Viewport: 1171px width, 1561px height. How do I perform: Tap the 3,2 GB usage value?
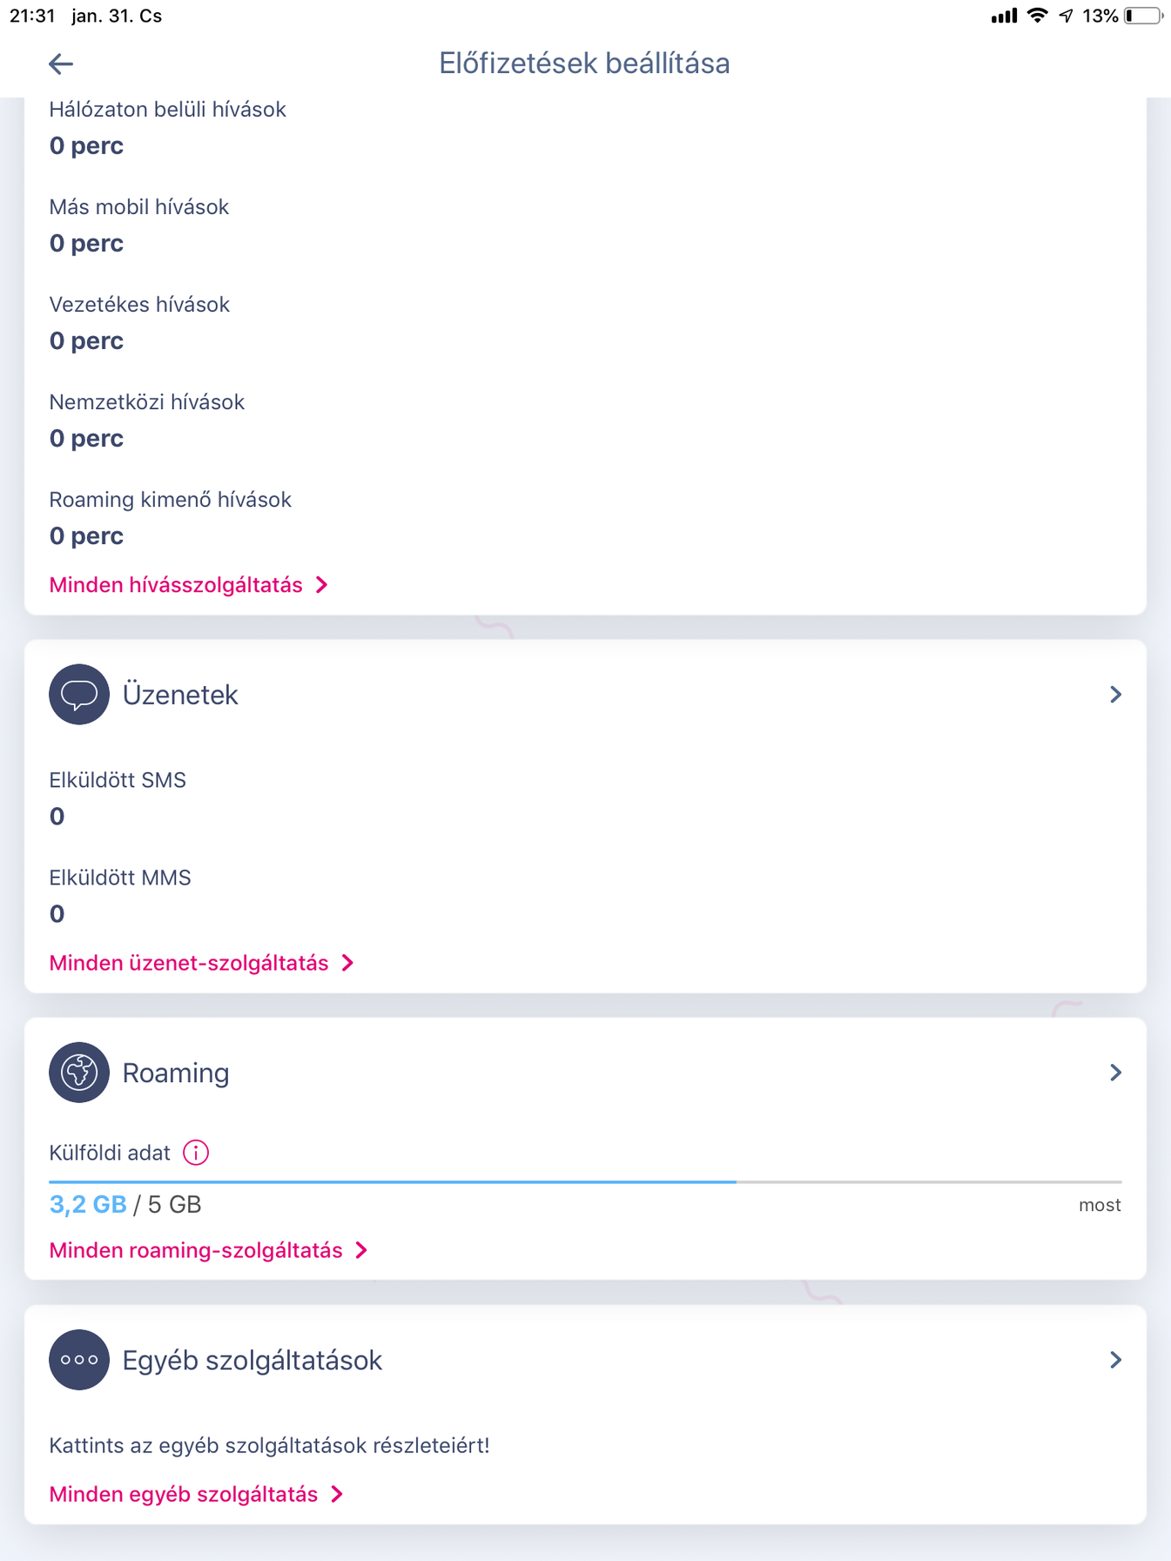click(88, 1205)
